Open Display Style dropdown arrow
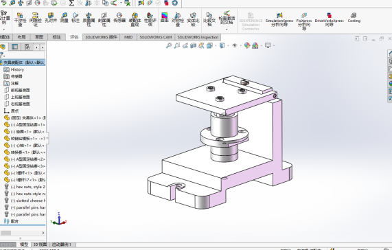Viewport: 392px width, 250px height. coord(228,46)
